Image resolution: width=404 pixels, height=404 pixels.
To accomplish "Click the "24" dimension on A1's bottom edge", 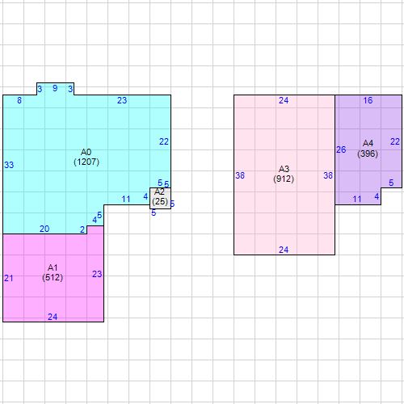I will tap(53, 317).
